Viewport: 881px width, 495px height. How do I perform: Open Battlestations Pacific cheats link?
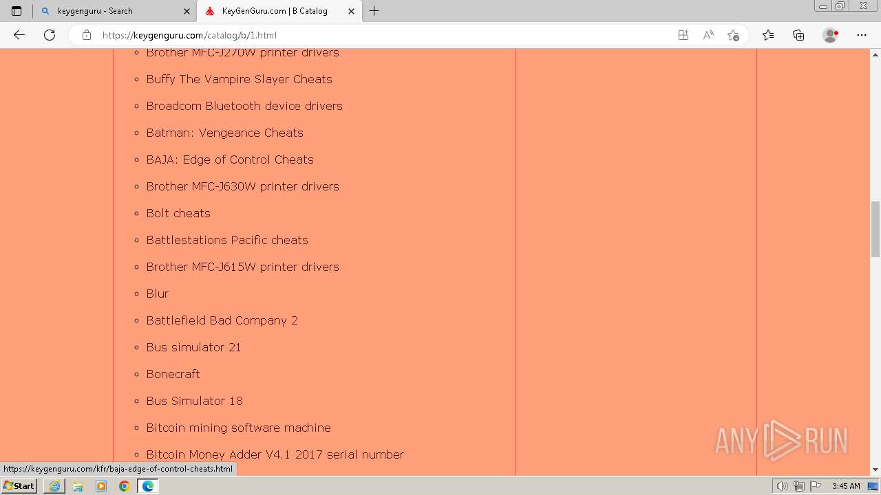click(227, 240)
